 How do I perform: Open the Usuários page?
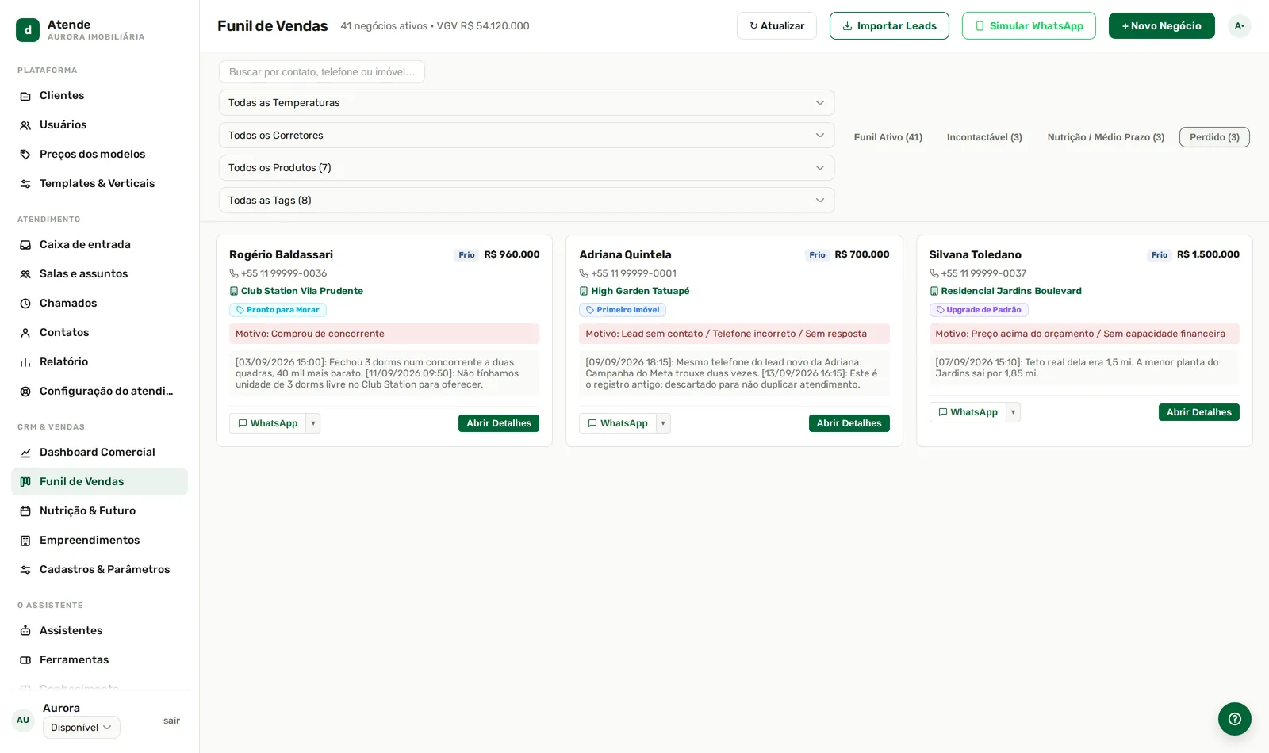99,125
